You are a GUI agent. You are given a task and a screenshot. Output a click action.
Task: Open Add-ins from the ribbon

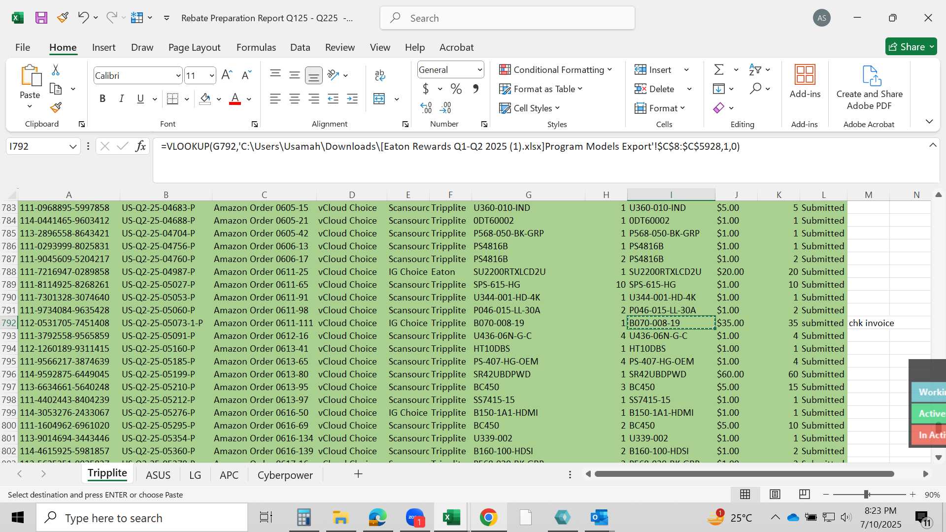[x=805, y=81]
